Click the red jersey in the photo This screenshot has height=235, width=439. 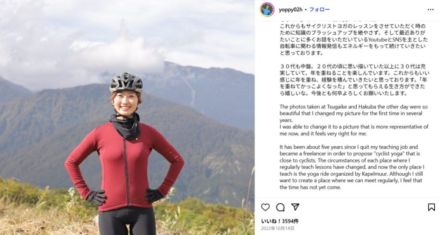pyautogui.click(x=124, y=165)
